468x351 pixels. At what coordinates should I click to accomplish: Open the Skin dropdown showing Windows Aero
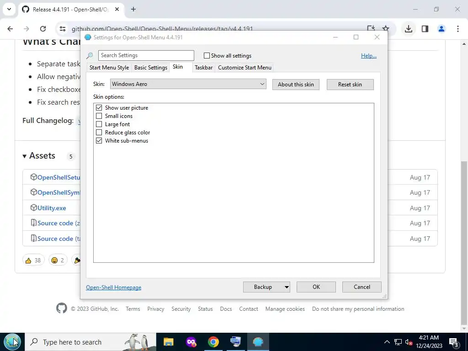pos(188,84)
